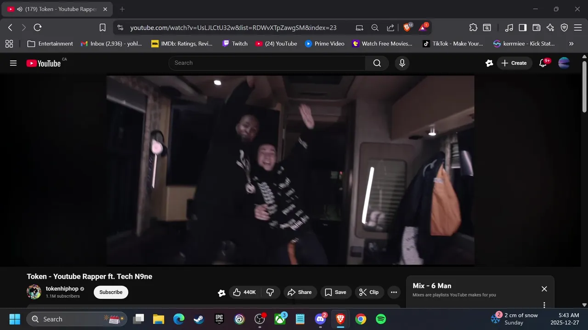Open Watch Free Movies bookmark
Image resolution: width=588 pixels, height=330 pixels.
(382, 44)
